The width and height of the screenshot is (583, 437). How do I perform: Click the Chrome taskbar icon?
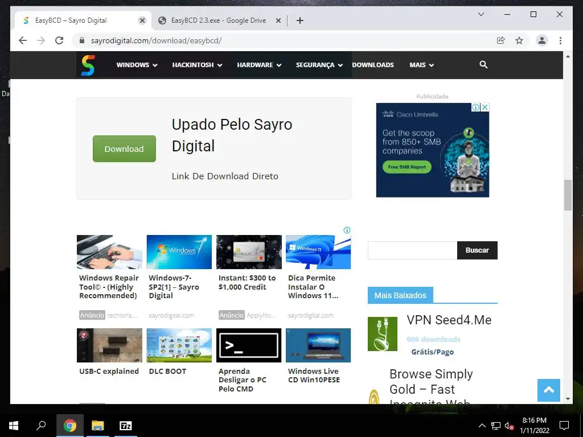point(69,426)
